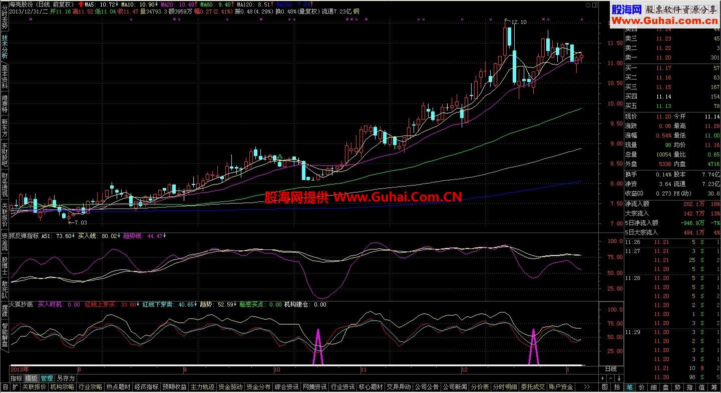Open the 敢死队 sidebar tab
This screenshot has height=393, width=721.
5,290
